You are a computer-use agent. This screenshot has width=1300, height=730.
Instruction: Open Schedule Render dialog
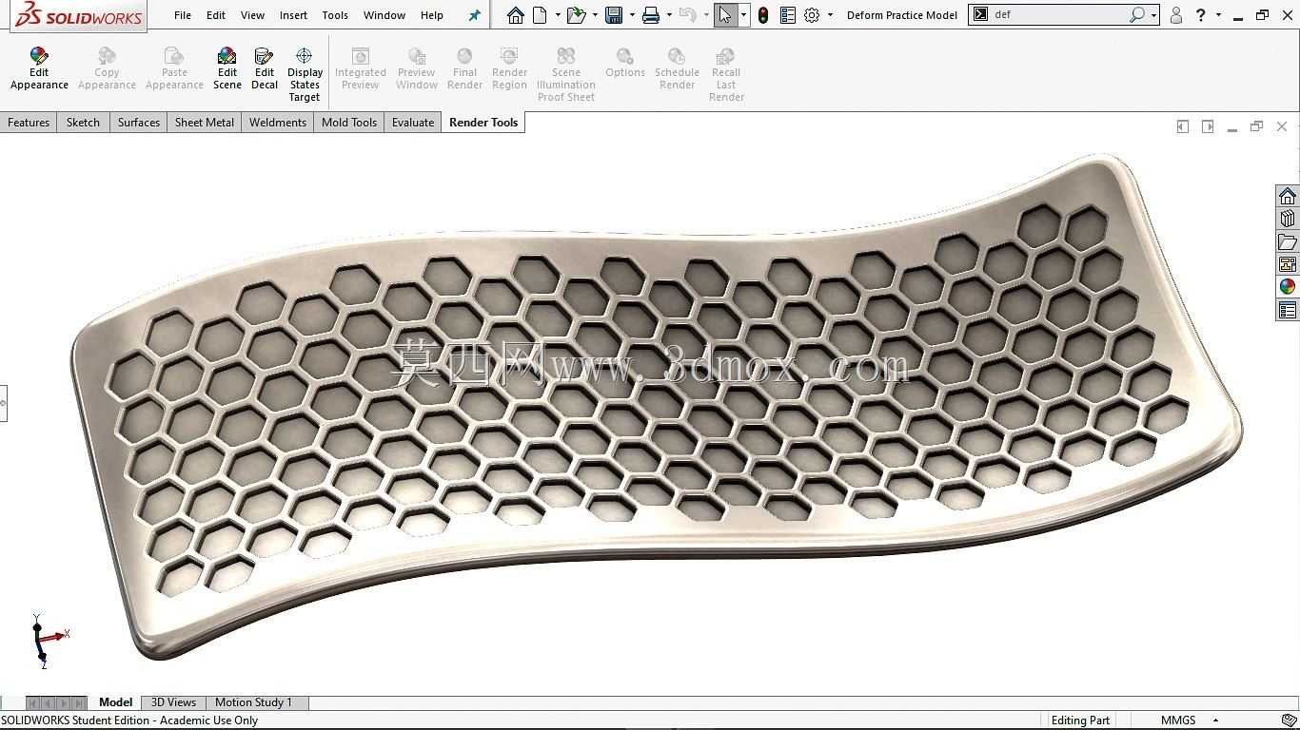coord(677,69)
